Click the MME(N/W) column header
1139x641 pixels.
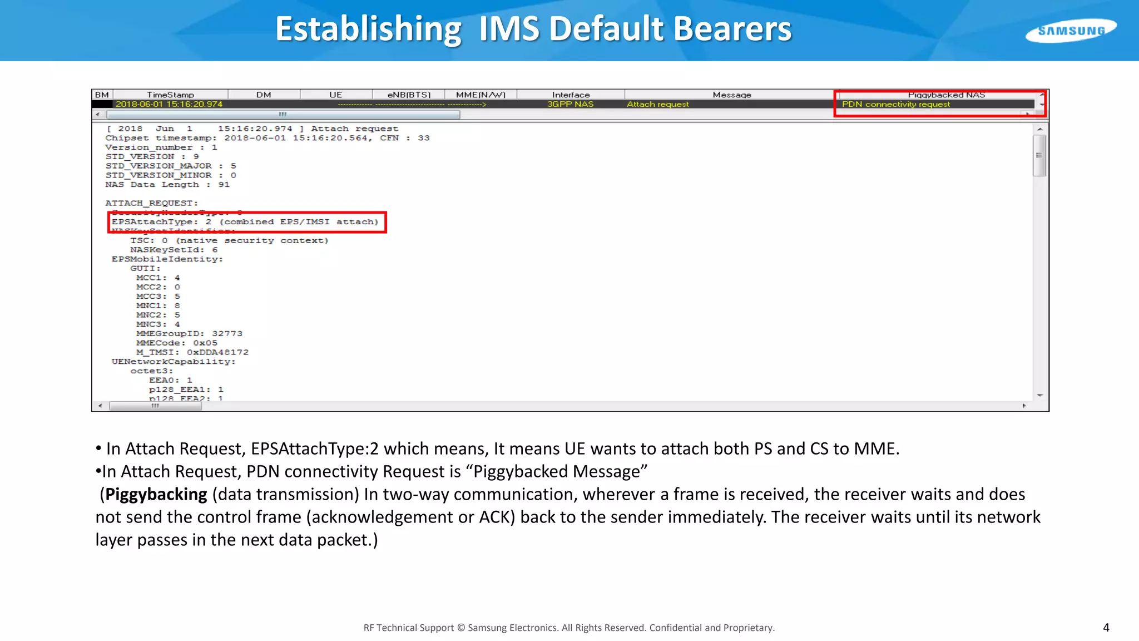pyautogui.click(x=481, y=95)
